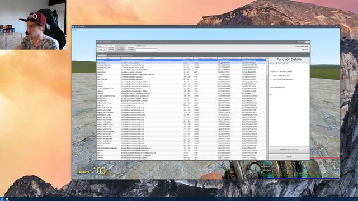This screenshot has height=201, width=358.
Task: Switch to the Bottlenecks tab
Action: coord(102,55)
